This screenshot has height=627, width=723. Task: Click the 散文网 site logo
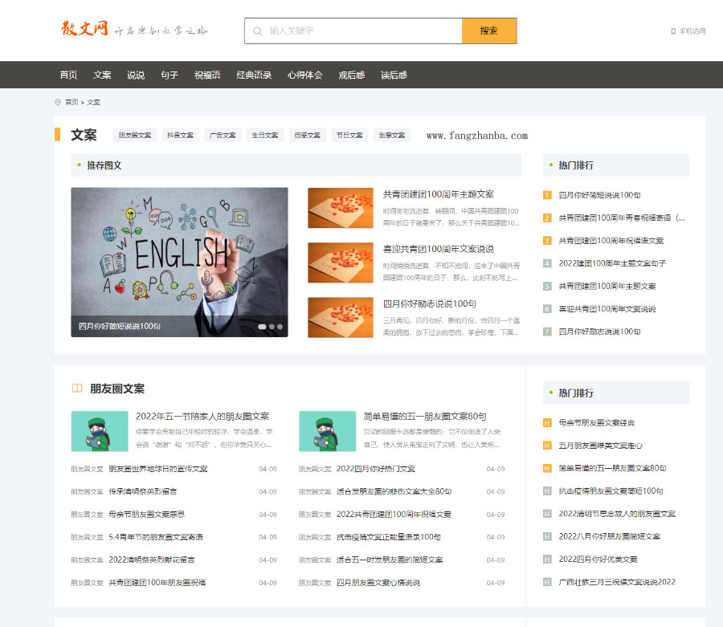(x=84, y=29)
